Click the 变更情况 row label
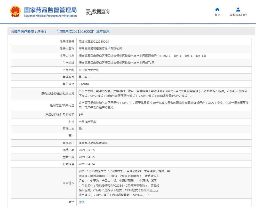This screenshot has height=208, width=256. pyautogui.click(x=68, y=183)
